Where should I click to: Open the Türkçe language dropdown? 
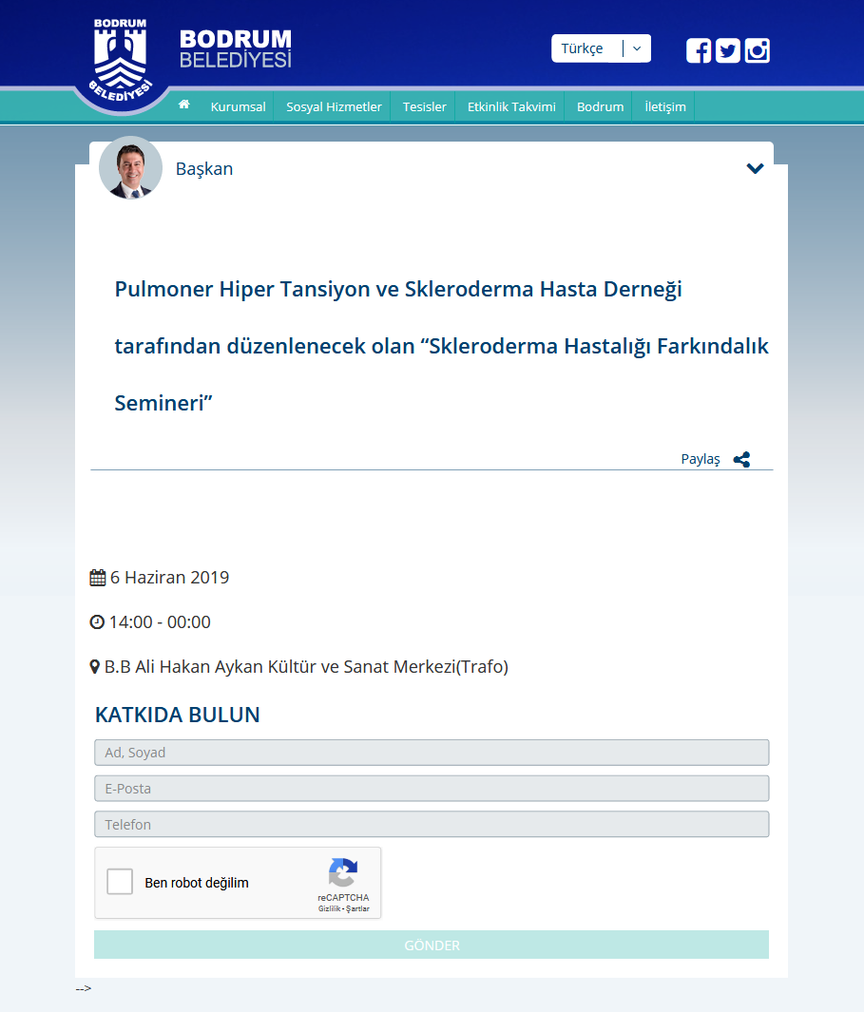click(601, 48)
